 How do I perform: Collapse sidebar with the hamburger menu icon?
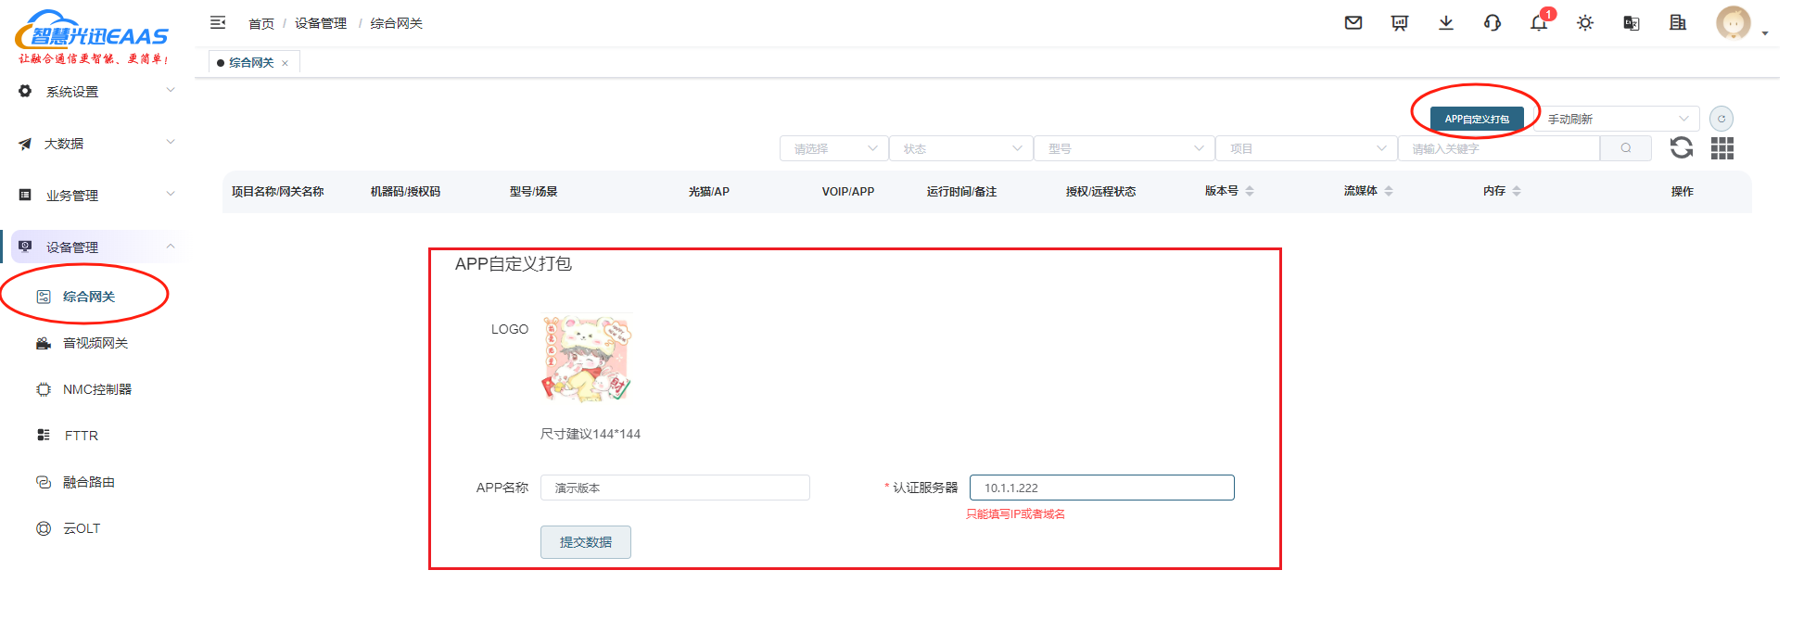point(218,22)
